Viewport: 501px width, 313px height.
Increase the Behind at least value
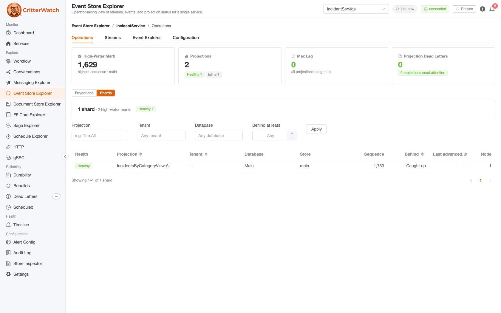292,133
